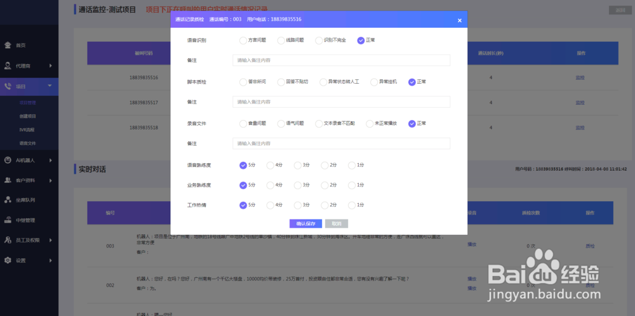Select 正常 for 脚本质检

(x=412, y=82)
